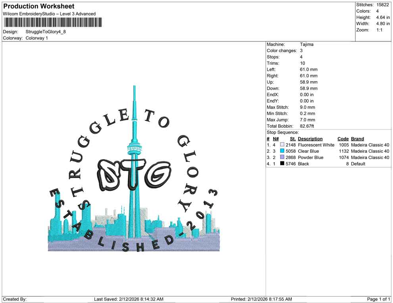Click the stitches count '15822'
This screenshot has height=303, width=393.
[x=382, y=5]
